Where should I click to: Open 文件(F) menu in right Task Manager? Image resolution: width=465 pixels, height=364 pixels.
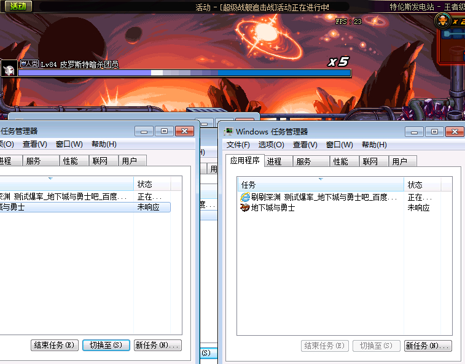[238, 145]
